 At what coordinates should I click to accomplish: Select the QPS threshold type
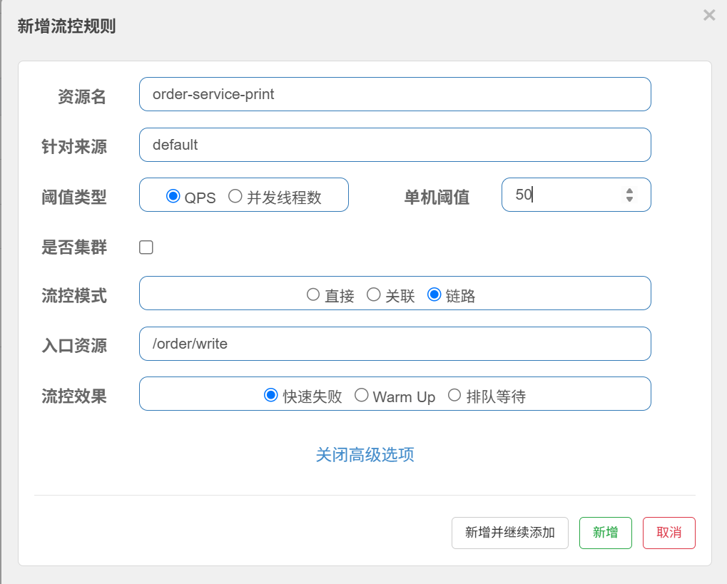click(x=173, y=196)
